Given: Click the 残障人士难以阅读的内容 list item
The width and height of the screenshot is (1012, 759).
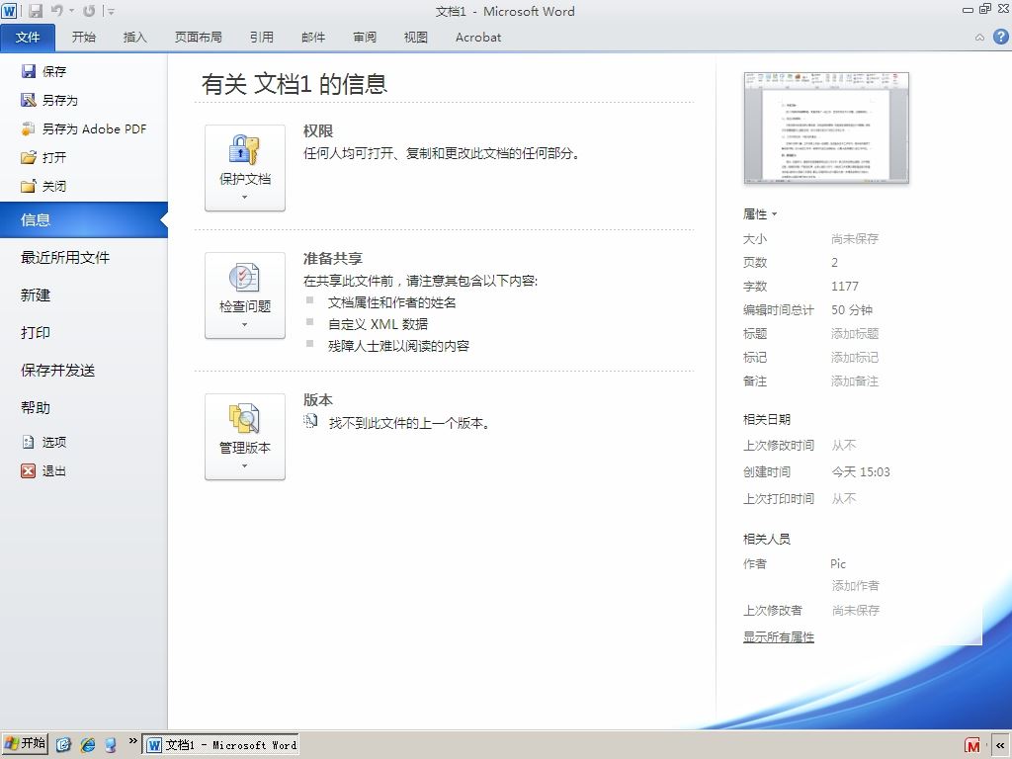Looking at the screenshot, I should tap(398, 347).
